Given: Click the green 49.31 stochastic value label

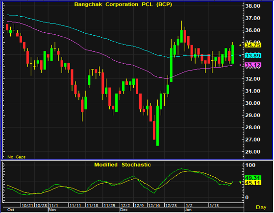Looking at the screenshot, I should [253, 178].
